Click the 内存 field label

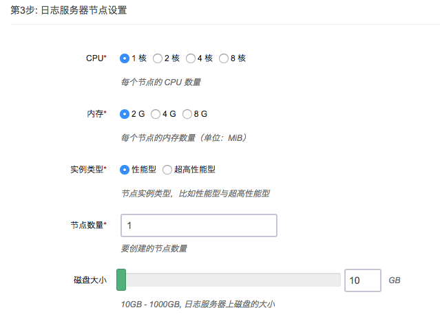pos(94,113)
